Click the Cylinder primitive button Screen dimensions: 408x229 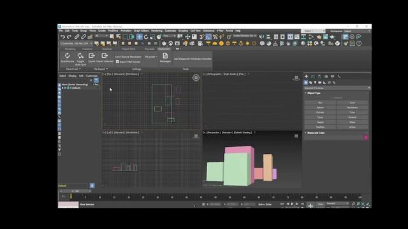[320, 113]
